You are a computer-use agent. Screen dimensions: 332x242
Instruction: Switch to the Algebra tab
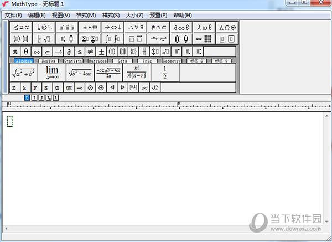24,61
